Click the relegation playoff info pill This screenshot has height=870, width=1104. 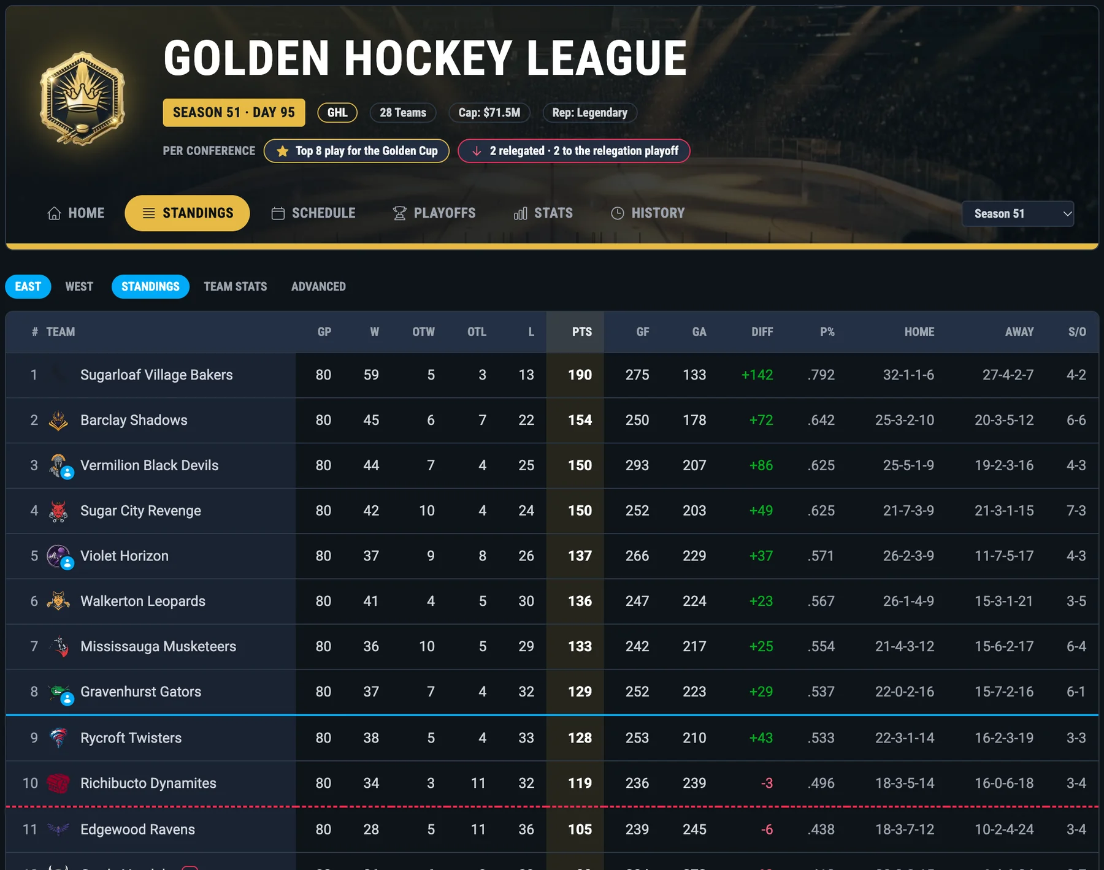click(574, 151)
